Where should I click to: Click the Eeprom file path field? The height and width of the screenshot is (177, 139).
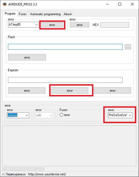[x=65, y=80]
